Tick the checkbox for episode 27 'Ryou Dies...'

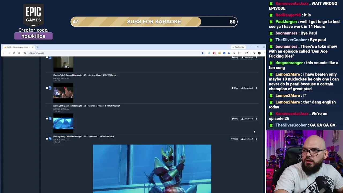pos(47,139)
